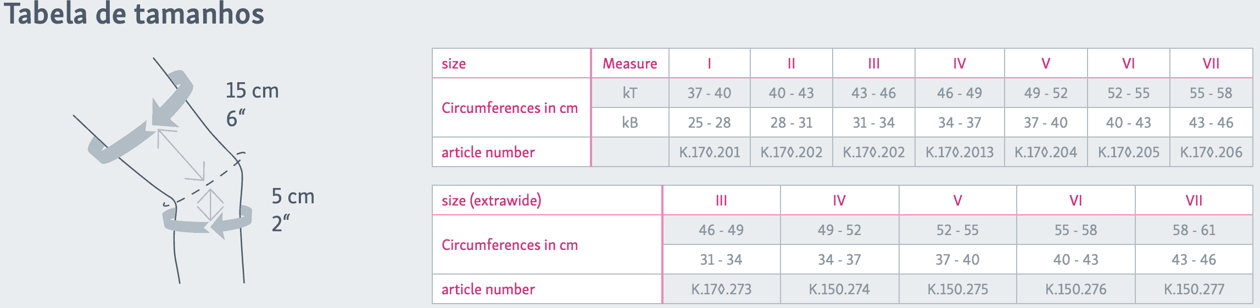Click the K.170.206 article number cell
The image size is (1260, 308).
1211,152
